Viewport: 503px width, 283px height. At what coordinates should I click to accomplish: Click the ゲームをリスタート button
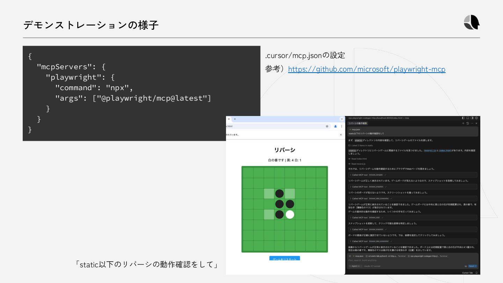click(285, 259)
